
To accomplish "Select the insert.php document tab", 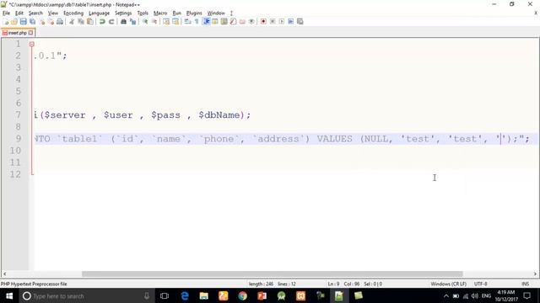I will point(18,33).
